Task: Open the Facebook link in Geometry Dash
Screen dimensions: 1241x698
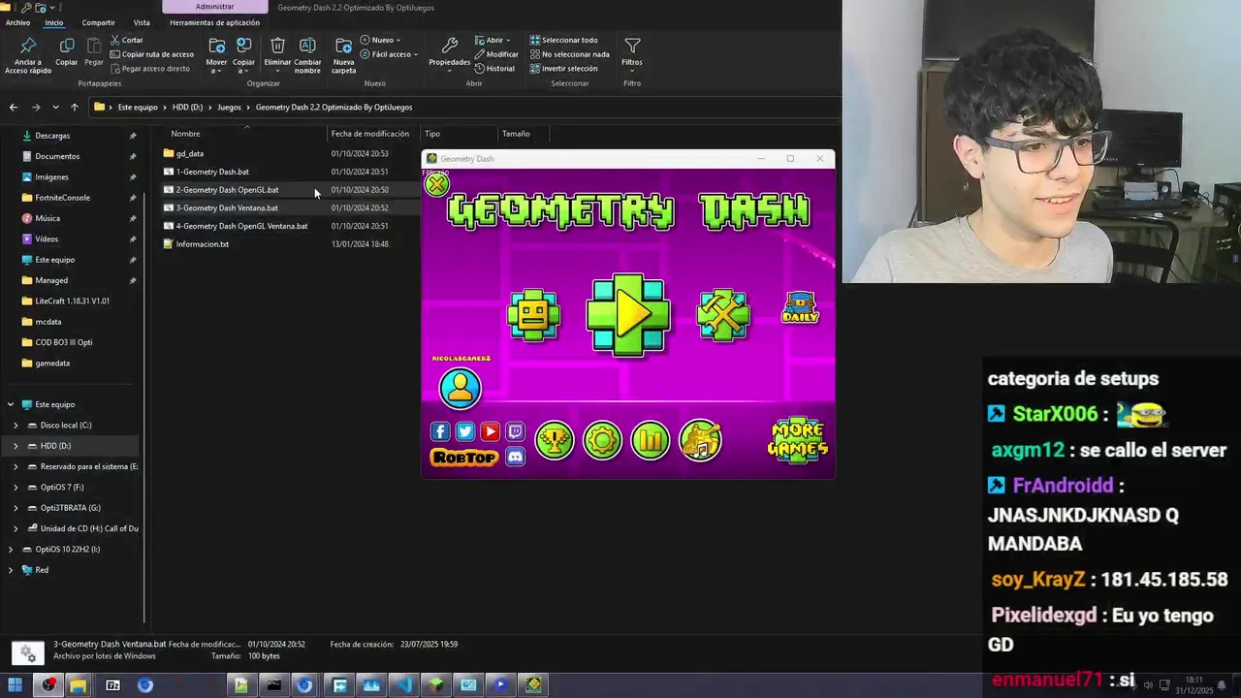Action: [x=440, y=431]
